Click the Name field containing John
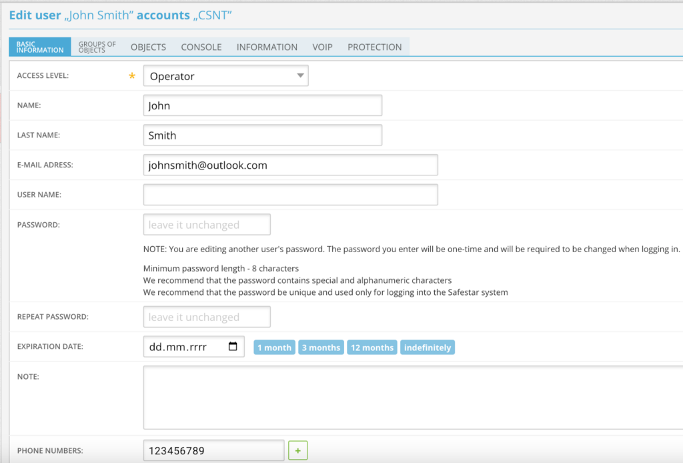The height and width of the screenshot is (463, 683). coord(262,105)
